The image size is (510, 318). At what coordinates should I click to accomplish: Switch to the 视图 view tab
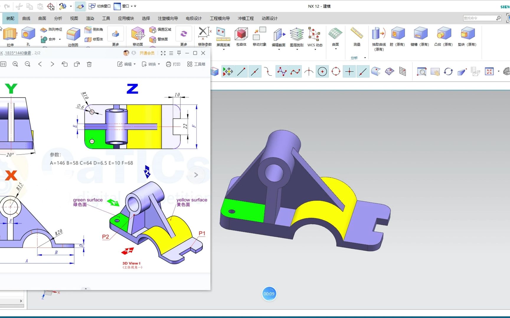point(74,18)
